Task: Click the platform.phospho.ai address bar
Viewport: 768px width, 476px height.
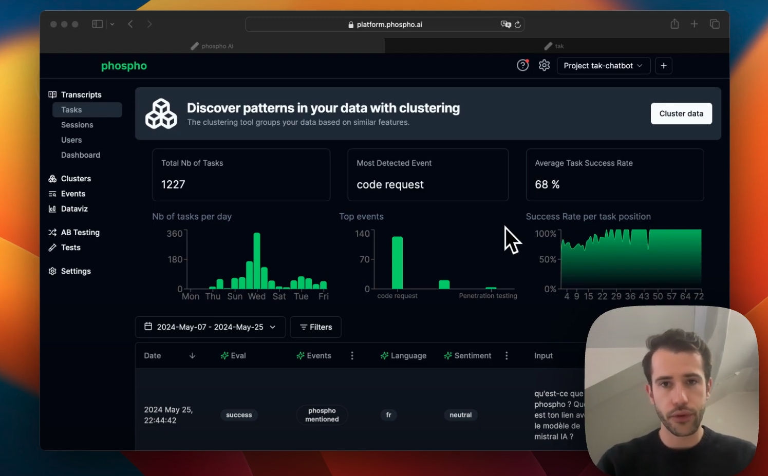Action: click(384, 24)
